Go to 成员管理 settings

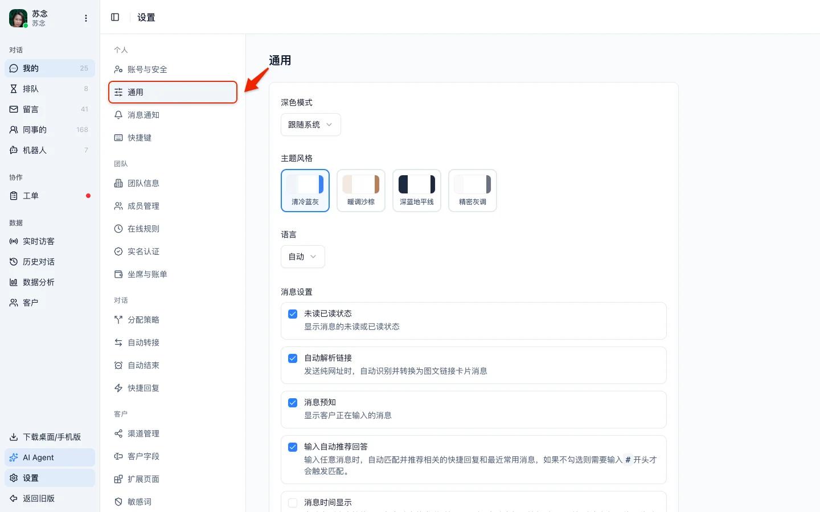coord(173,206)
